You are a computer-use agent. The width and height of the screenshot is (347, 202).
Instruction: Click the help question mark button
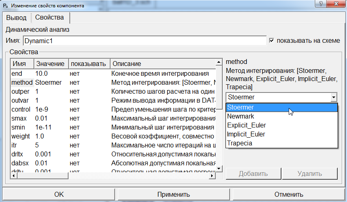(x=322, y=5)
